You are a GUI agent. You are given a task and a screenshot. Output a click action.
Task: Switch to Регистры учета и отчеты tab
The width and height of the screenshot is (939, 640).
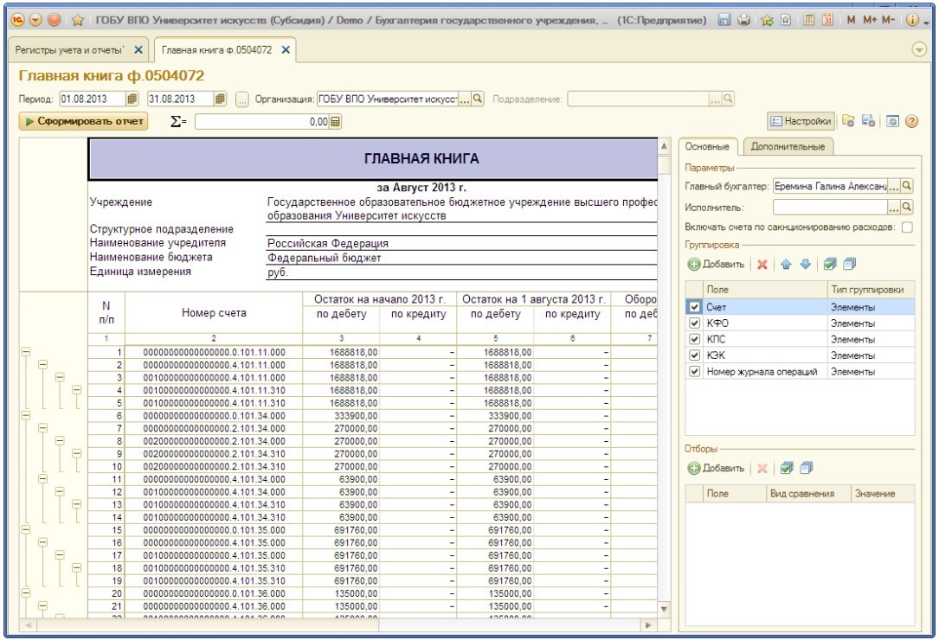tap(69, 49)
